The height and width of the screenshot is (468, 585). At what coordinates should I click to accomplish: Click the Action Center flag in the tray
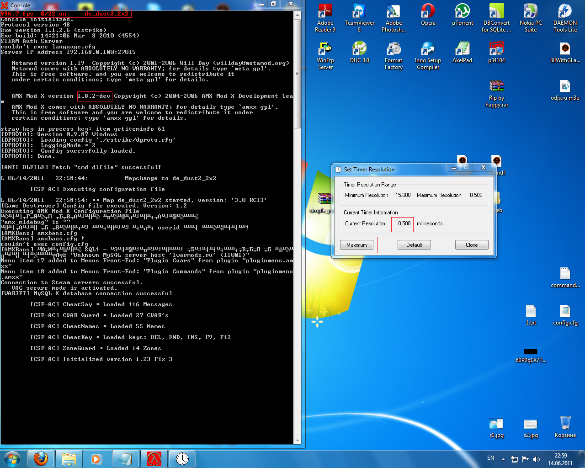click(x=525, y=459)
